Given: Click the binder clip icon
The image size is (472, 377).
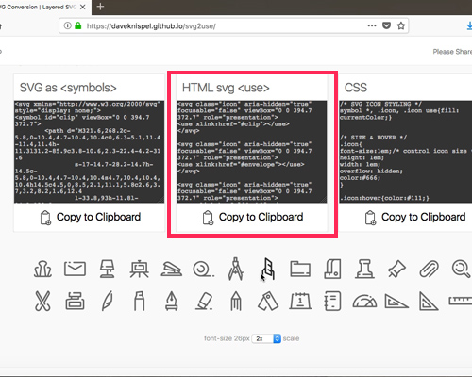Looking at the screenshot, I should [x=42, y=270].
